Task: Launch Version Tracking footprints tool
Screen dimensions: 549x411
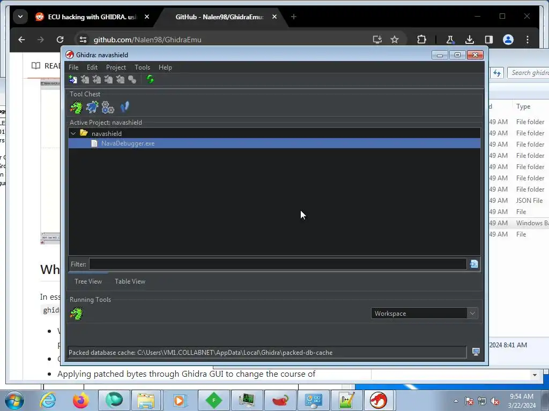Action: [124, 106]
